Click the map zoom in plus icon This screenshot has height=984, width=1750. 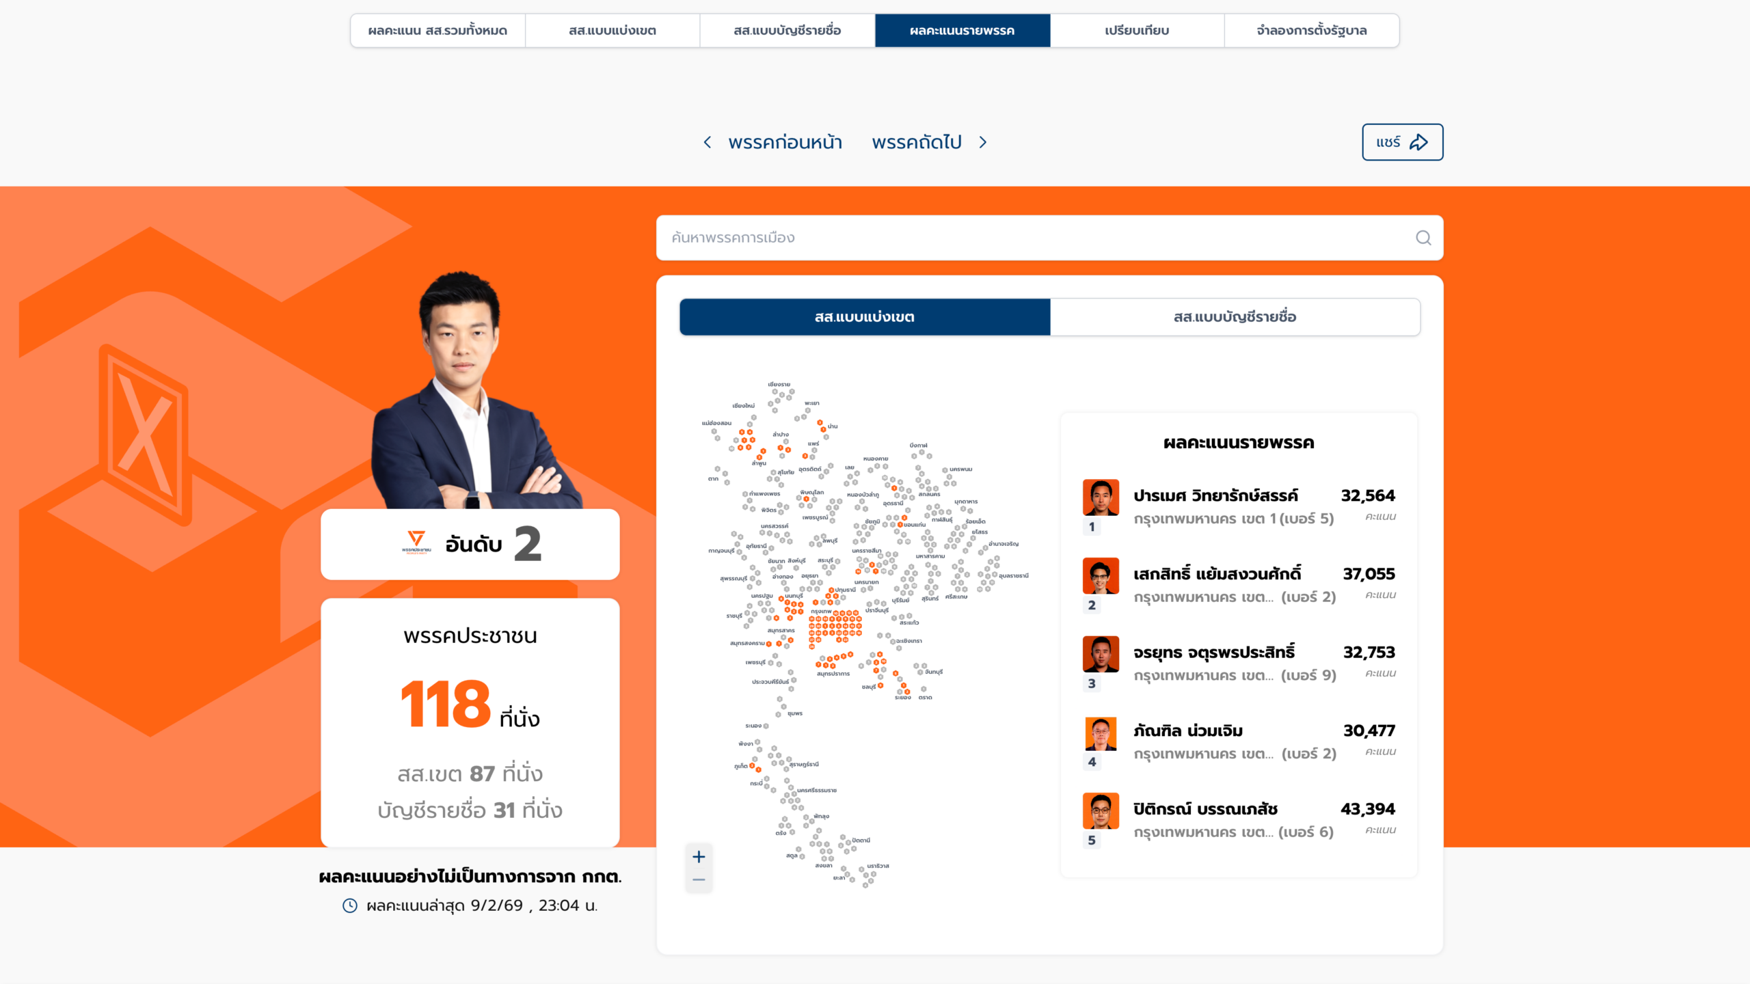coord(699,857)
